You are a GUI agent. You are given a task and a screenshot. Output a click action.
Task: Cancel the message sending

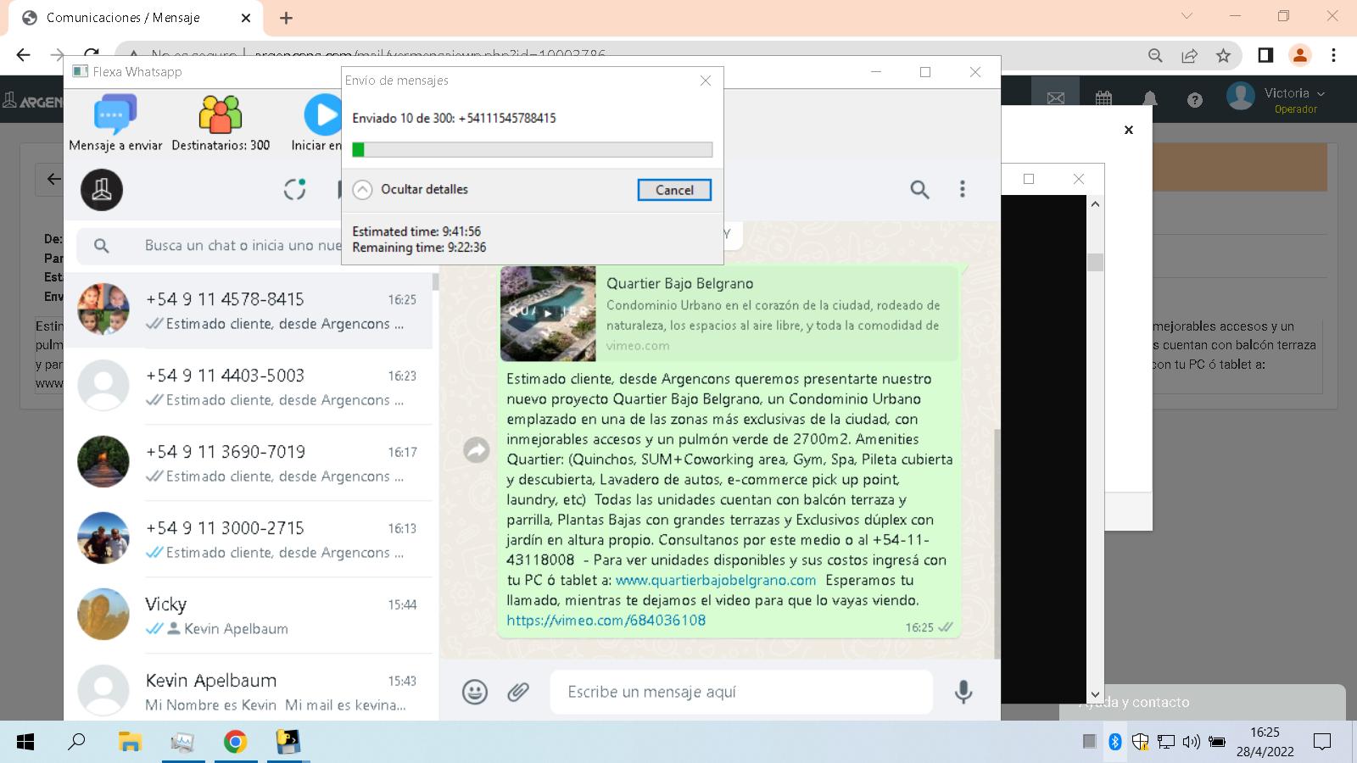pos(674,190)
